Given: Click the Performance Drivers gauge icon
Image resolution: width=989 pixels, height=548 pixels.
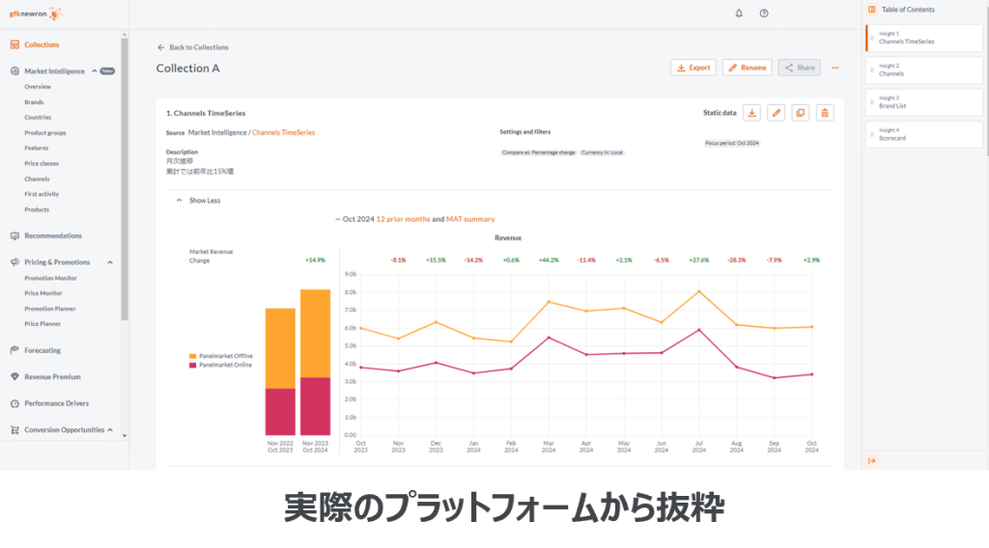Looking at the screenshot, I should [14, 403].
